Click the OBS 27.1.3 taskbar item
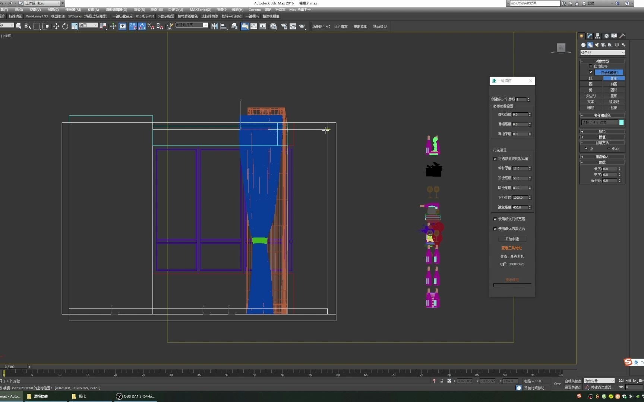 coord(135,396)
